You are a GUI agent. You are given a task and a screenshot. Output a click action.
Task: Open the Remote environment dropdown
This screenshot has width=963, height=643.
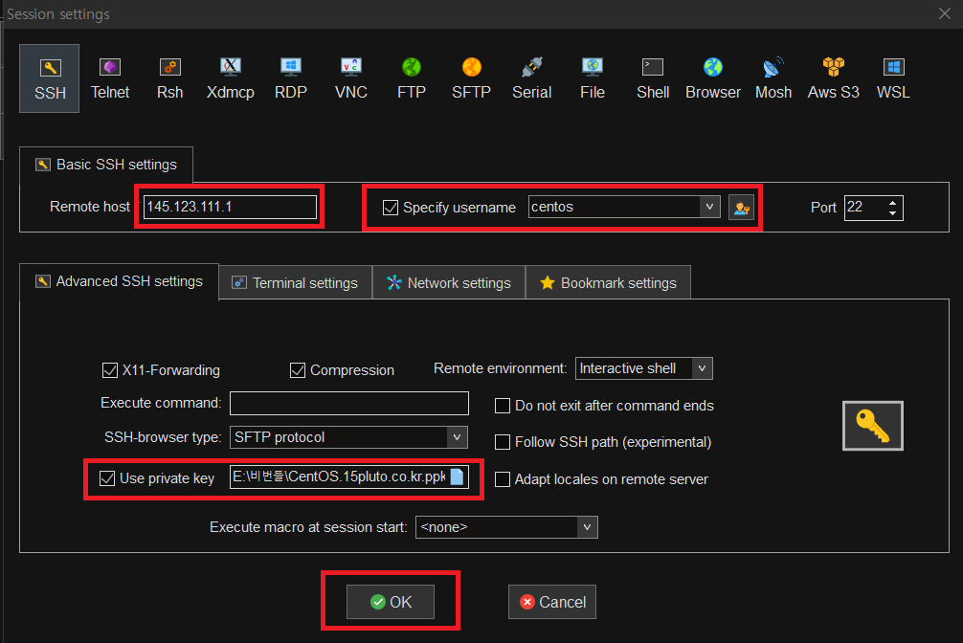coord(702,368)
